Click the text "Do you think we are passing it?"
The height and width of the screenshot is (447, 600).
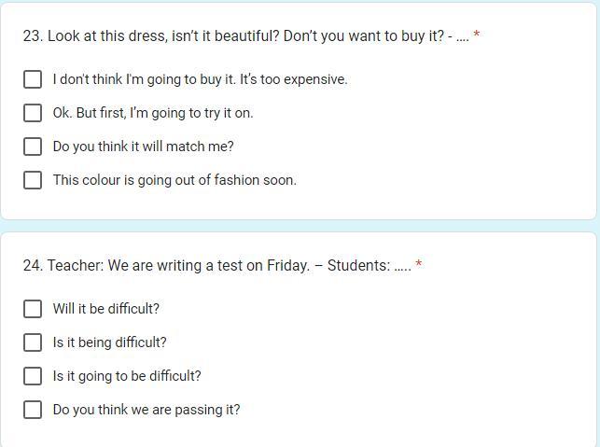tap(147, 410)
